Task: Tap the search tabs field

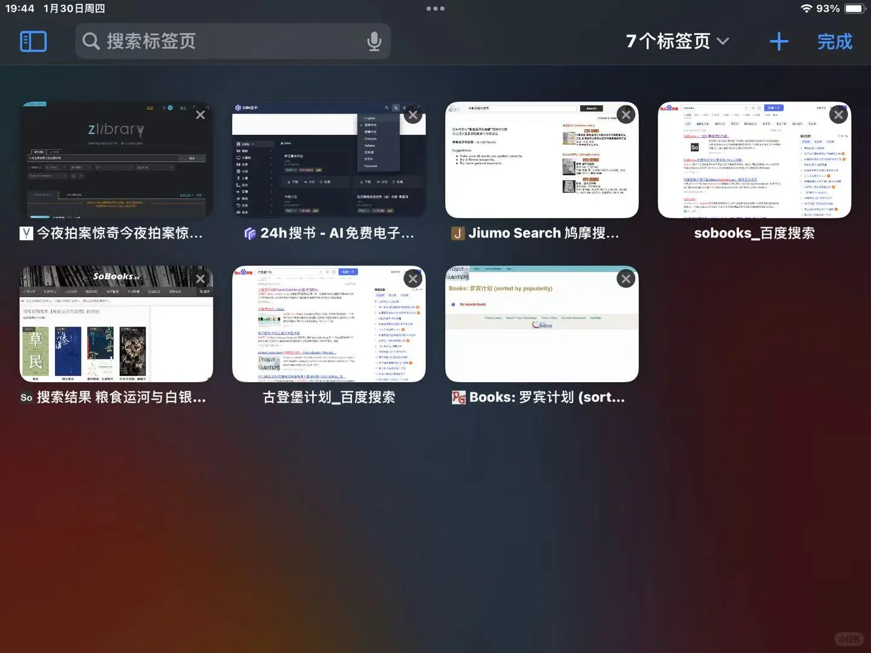Action: click(x=233, y=41)
